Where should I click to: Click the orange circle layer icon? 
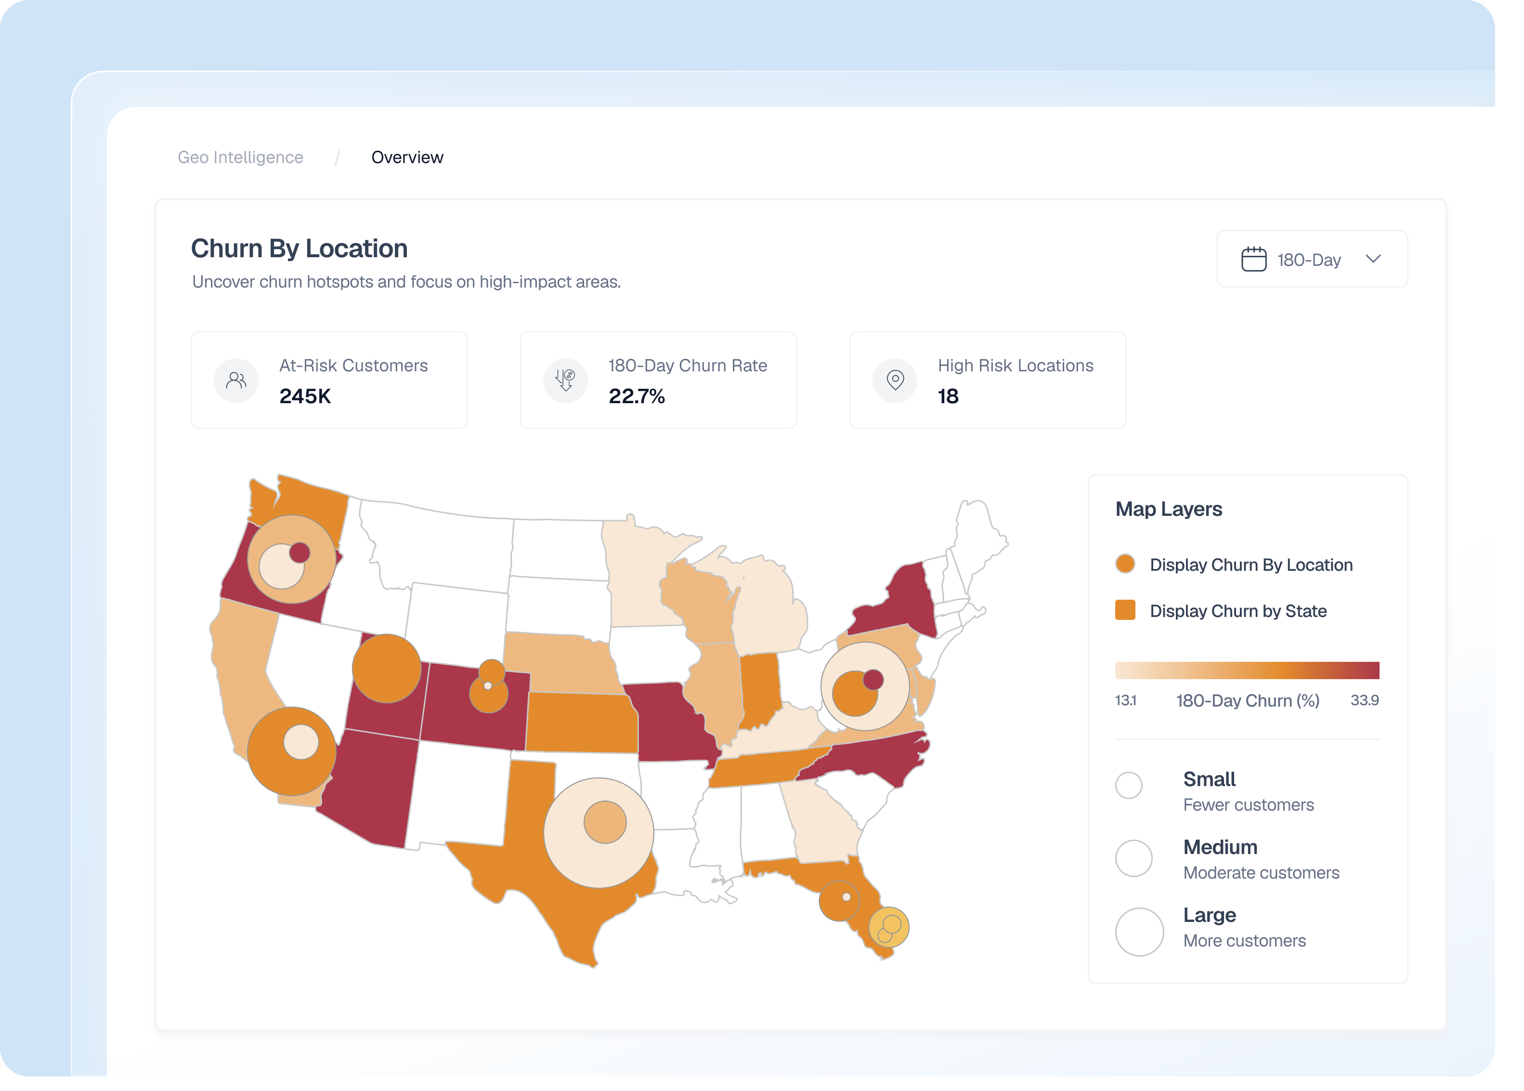point(1125,564)
